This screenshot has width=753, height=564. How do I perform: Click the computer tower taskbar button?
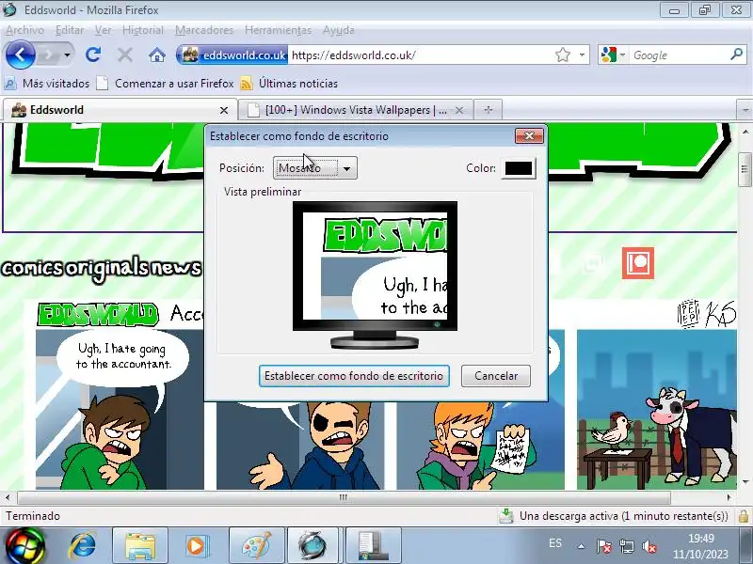[x=373, y=546]
